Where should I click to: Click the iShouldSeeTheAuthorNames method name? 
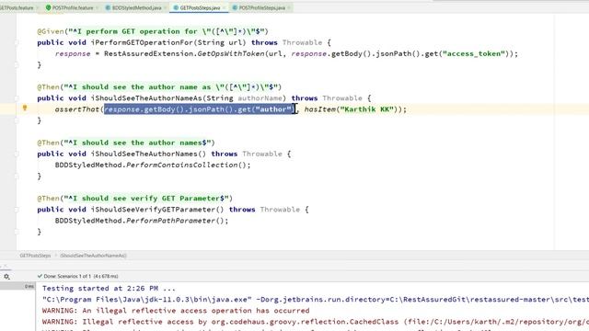click(x=144, y=154)
